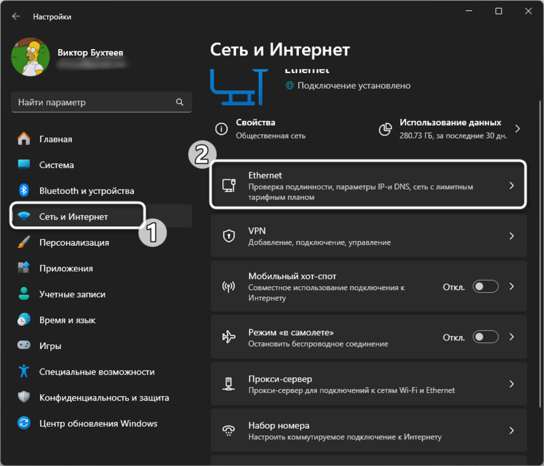
Task: Click the back arrow in Settings header
Action: point(16,16)
